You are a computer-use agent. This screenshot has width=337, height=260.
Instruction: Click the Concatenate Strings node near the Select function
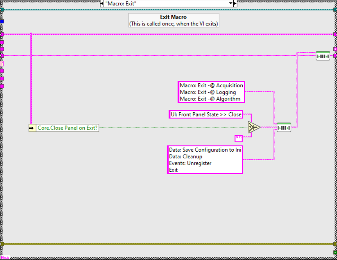284,127
